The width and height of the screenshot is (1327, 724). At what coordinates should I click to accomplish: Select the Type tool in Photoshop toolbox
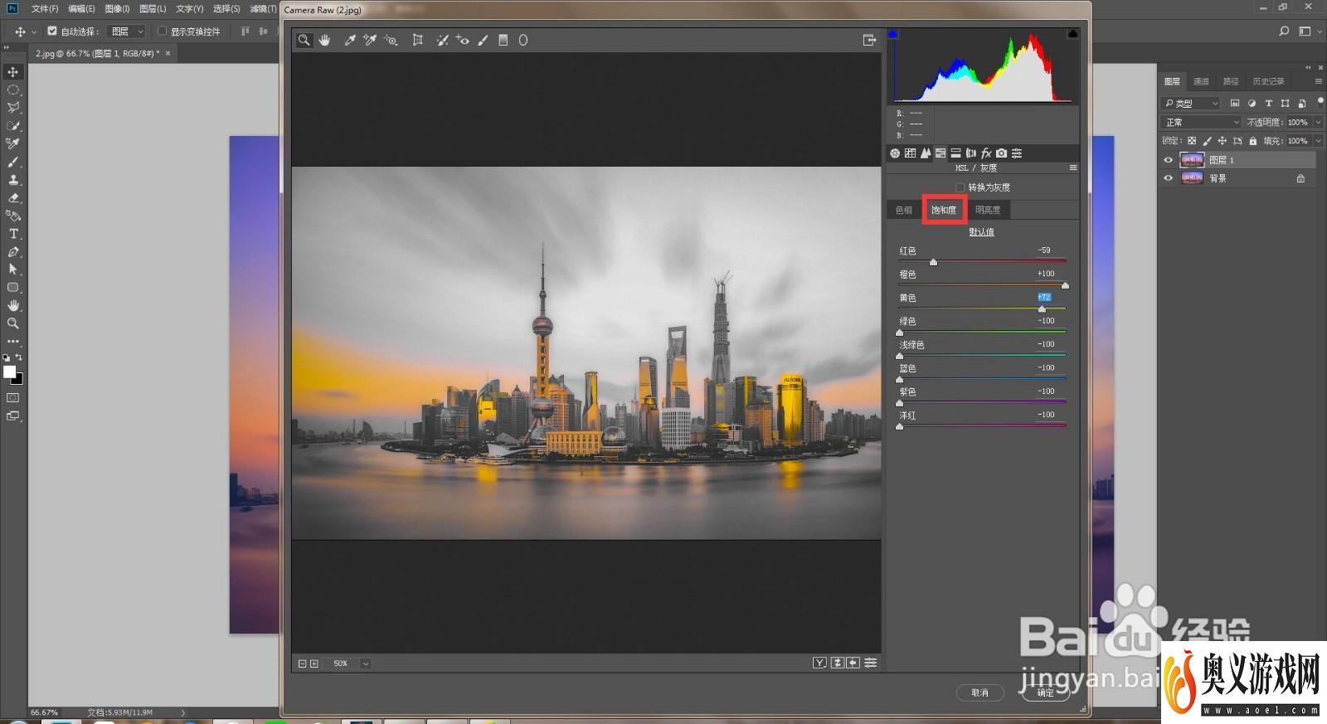tap(13, 234)
